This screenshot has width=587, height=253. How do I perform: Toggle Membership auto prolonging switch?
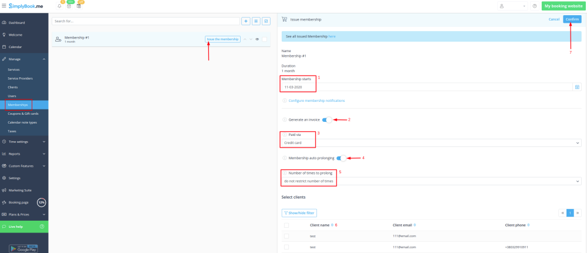point(340,158)
